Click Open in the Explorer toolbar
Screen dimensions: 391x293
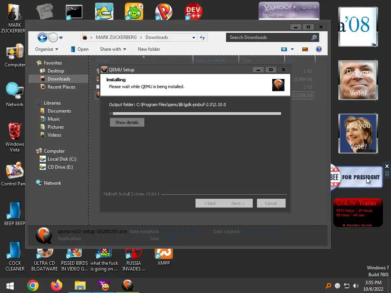click(80, 49)
